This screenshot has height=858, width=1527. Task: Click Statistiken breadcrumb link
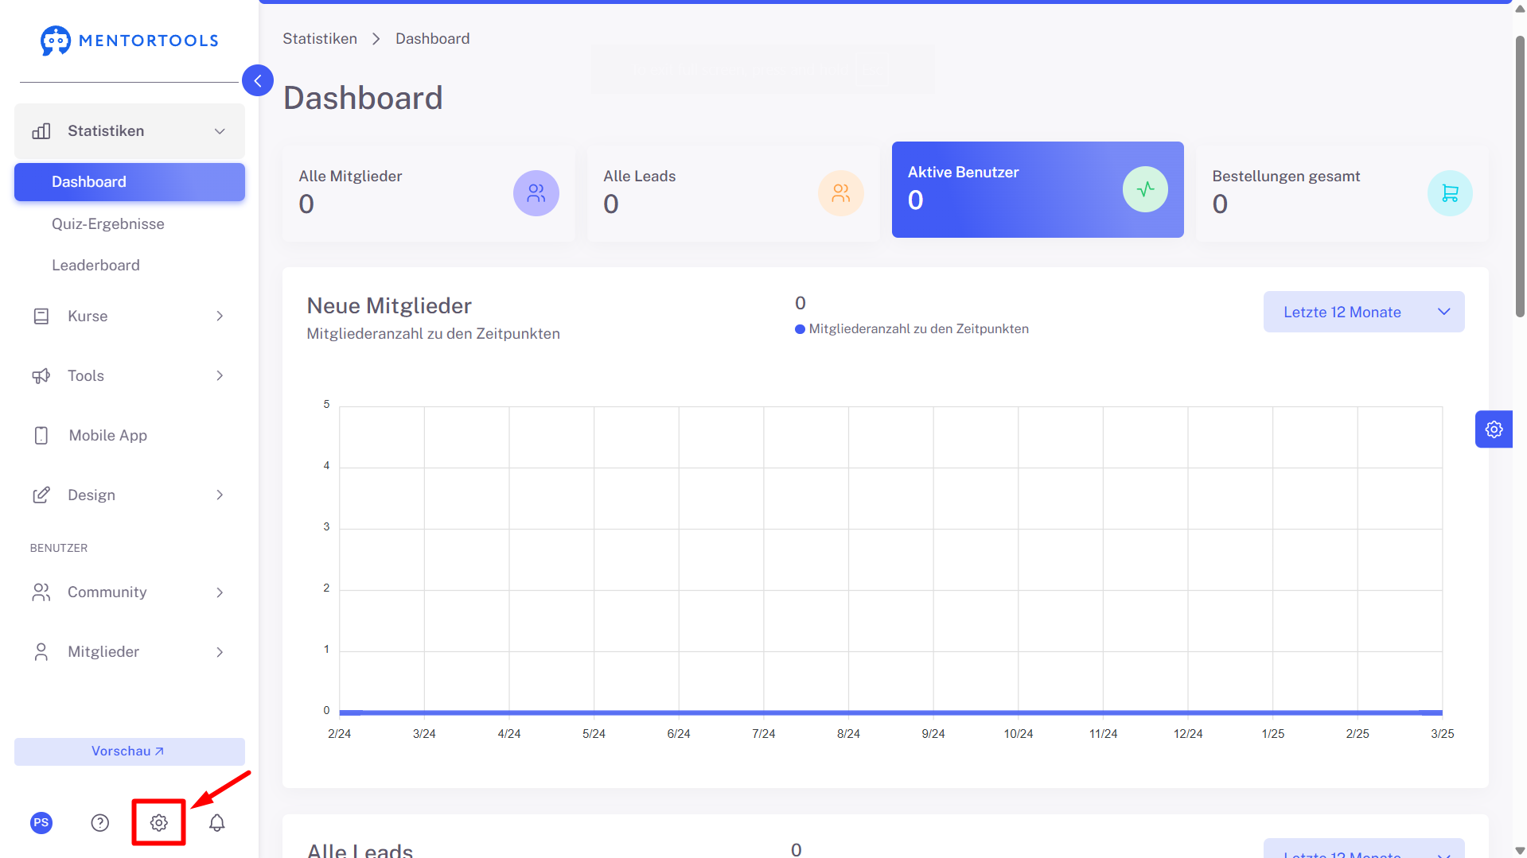[320, 39]
